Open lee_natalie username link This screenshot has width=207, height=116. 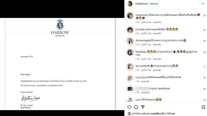[141, 66]
